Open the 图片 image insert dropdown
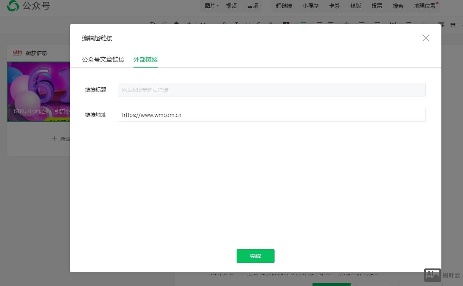The image size is (463, 286). pos(211,5)
